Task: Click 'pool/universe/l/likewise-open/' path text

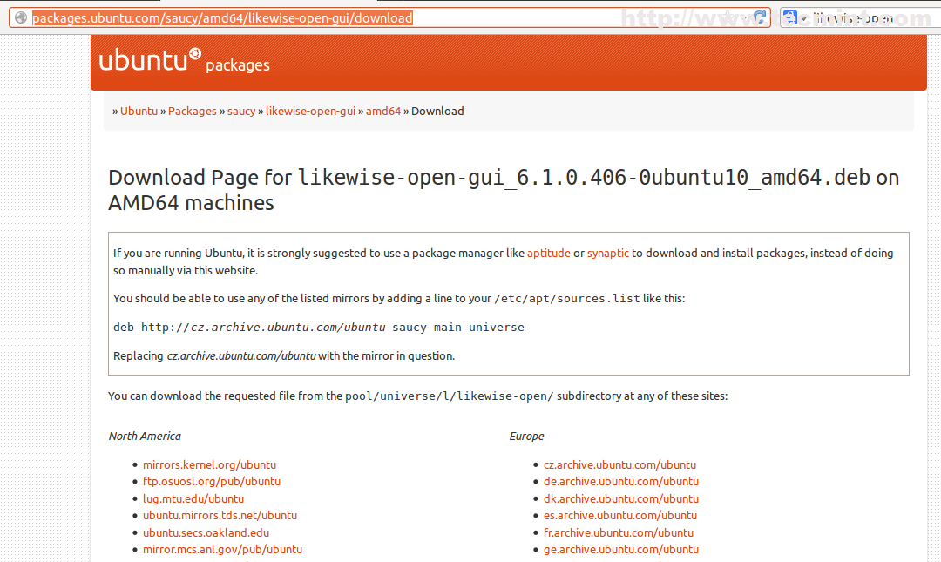Action: pyautogui.click(x=449, y=396)
